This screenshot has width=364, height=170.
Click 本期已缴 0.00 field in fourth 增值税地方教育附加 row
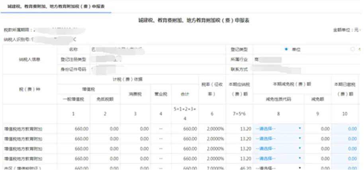(345, 158)
